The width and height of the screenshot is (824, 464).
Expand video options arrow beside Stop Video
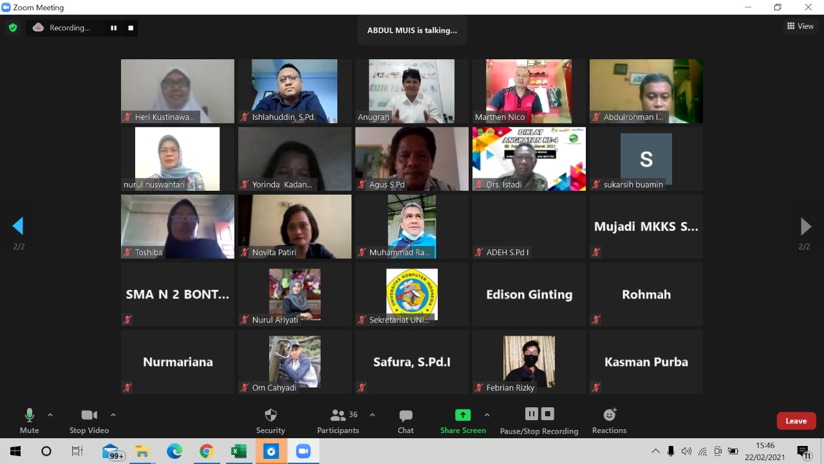point(113,415)
